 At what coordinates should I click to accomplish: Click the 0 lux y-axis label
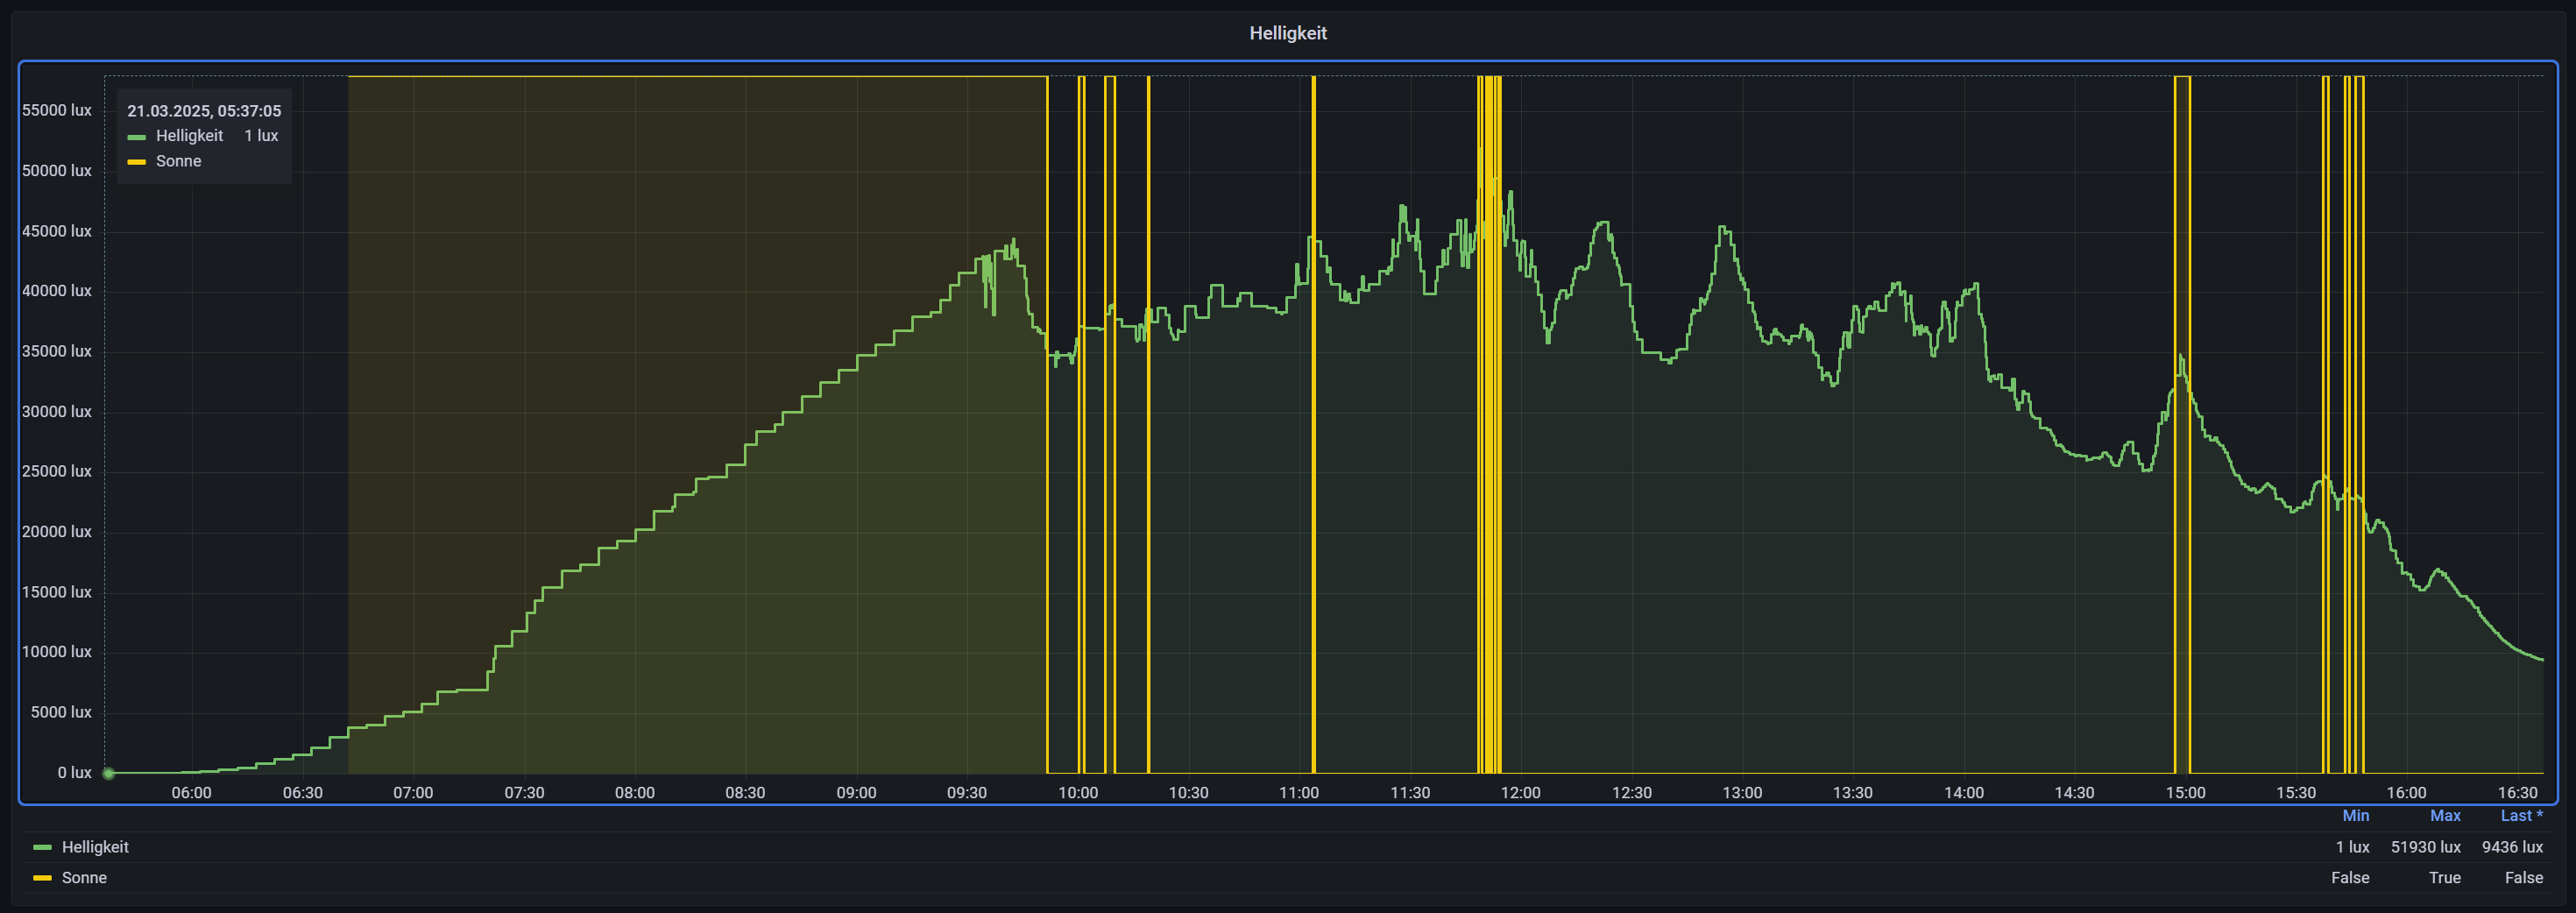[x=74, y=773]
